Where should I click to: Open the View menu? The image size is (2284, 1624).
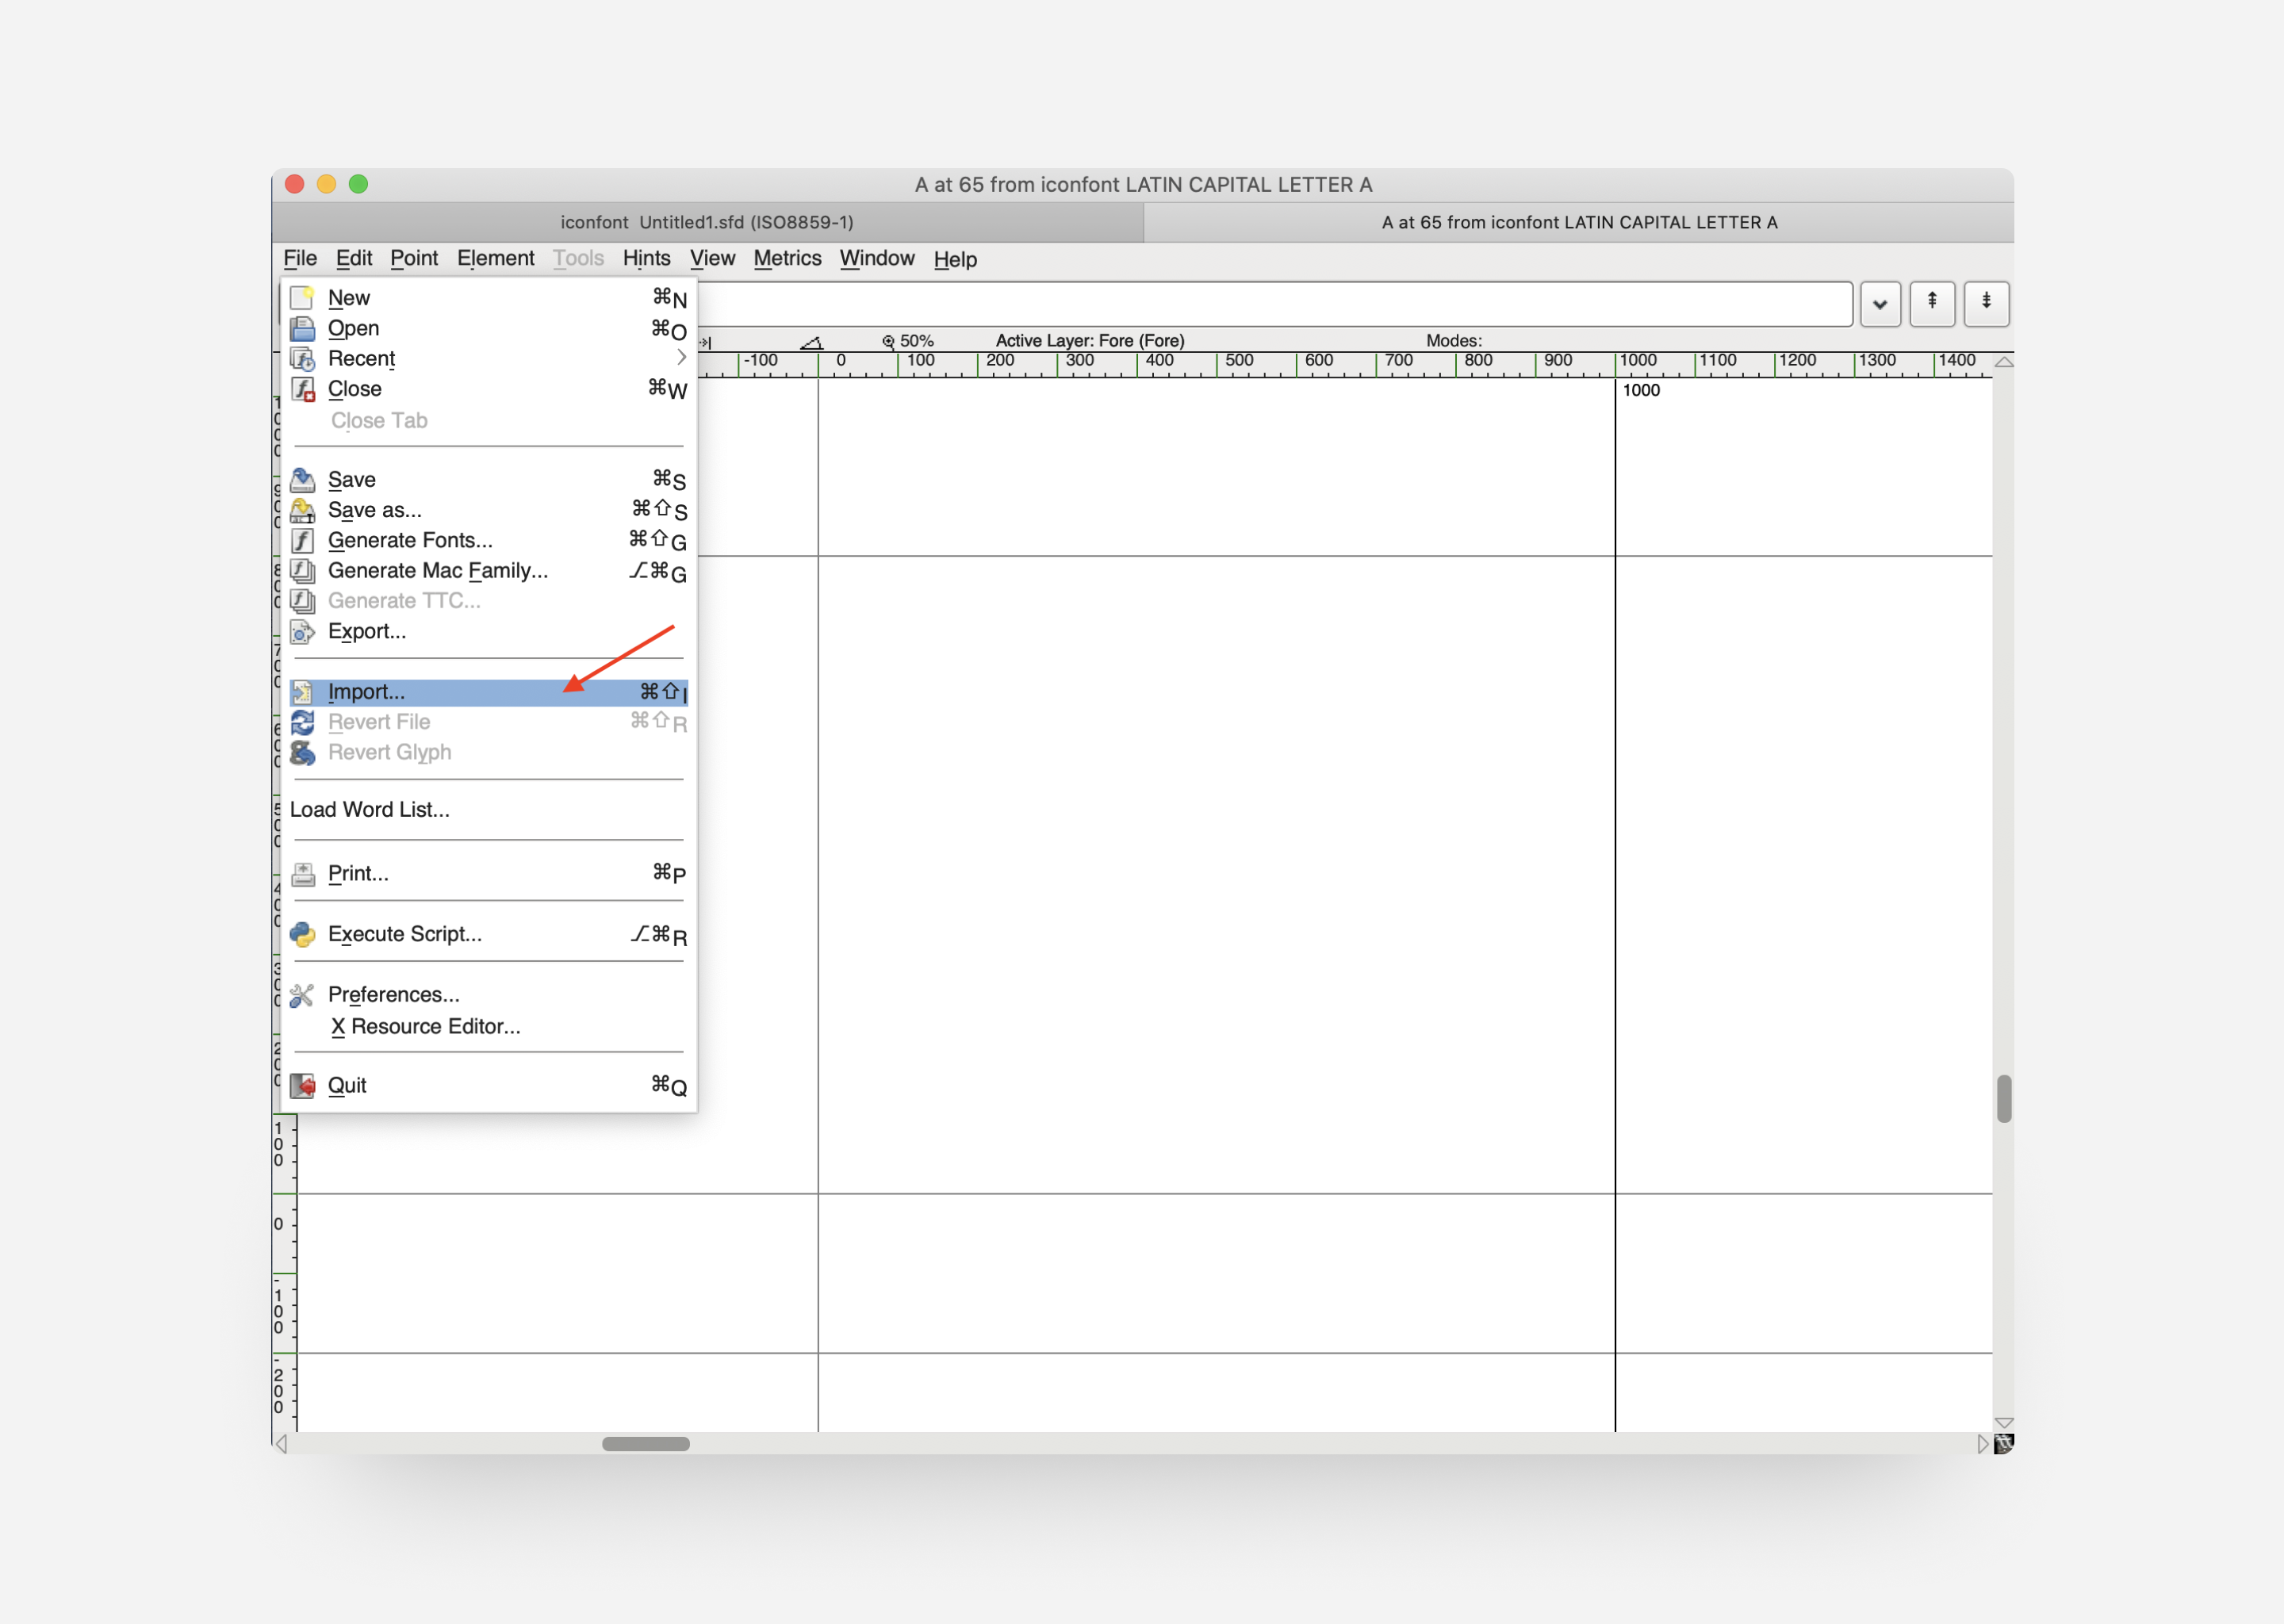[x=712, y=259]
